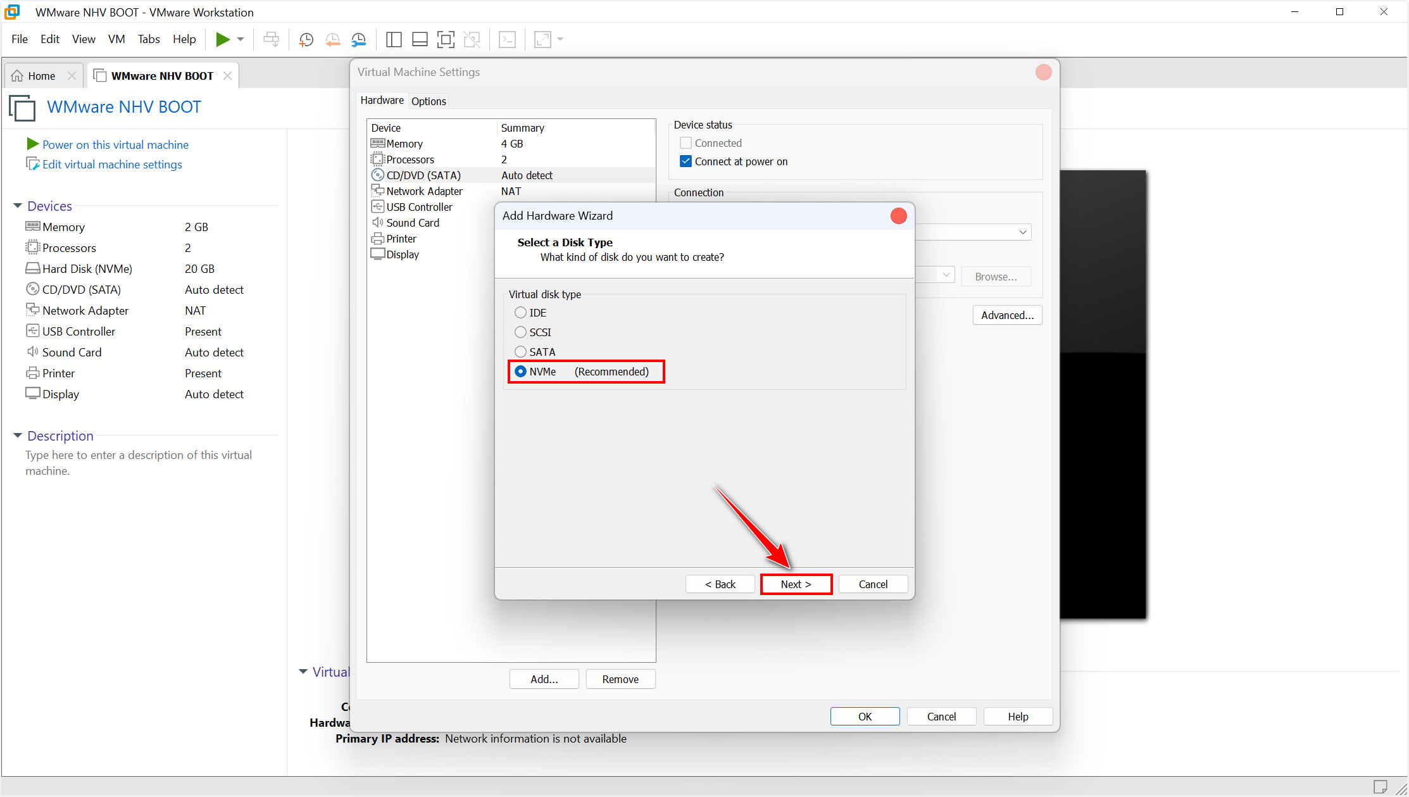
Task: Collapse the Description section
Action: (x=18, y=436)
